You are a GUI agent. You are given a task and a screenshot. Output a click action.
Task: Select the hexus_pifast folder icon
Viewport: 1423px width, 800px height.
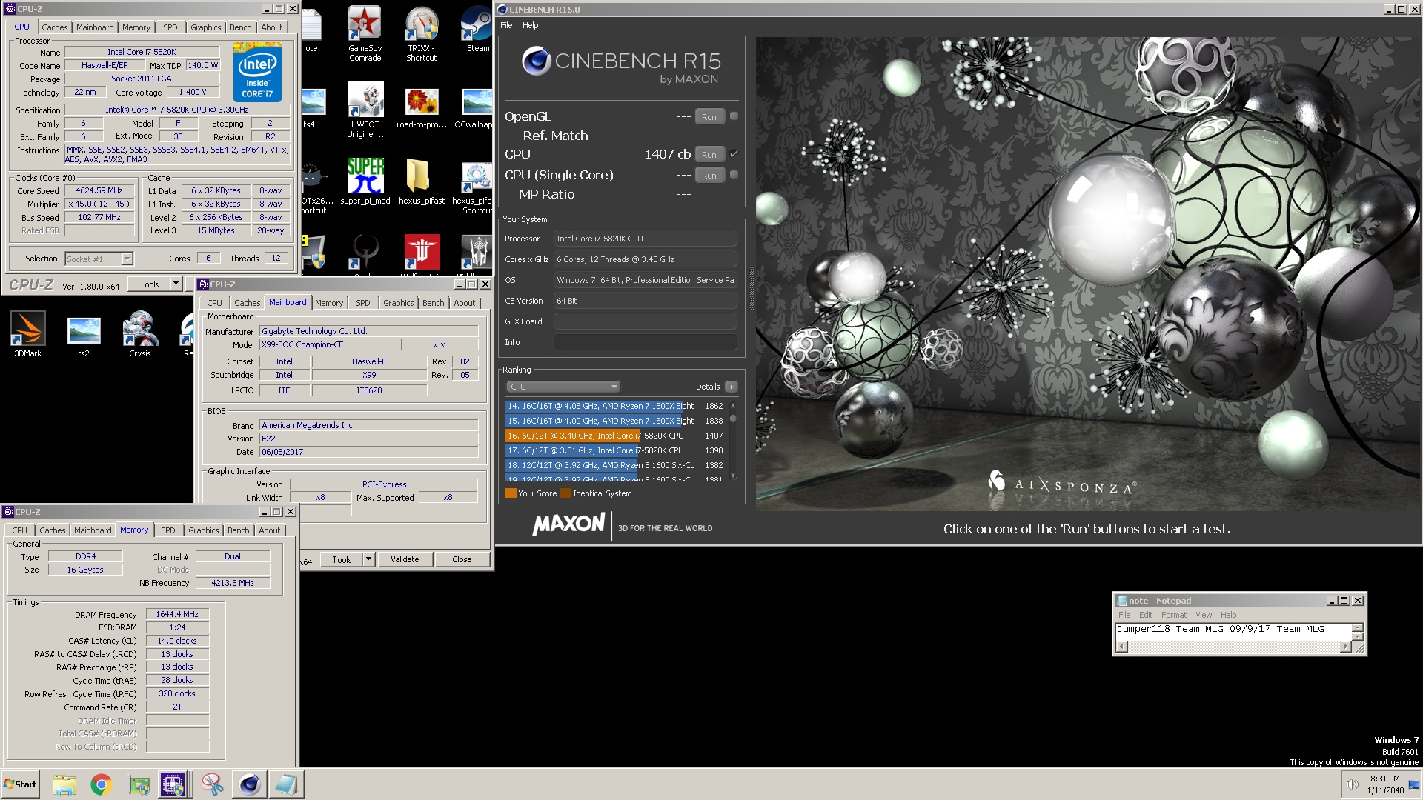tap(421, 181)
